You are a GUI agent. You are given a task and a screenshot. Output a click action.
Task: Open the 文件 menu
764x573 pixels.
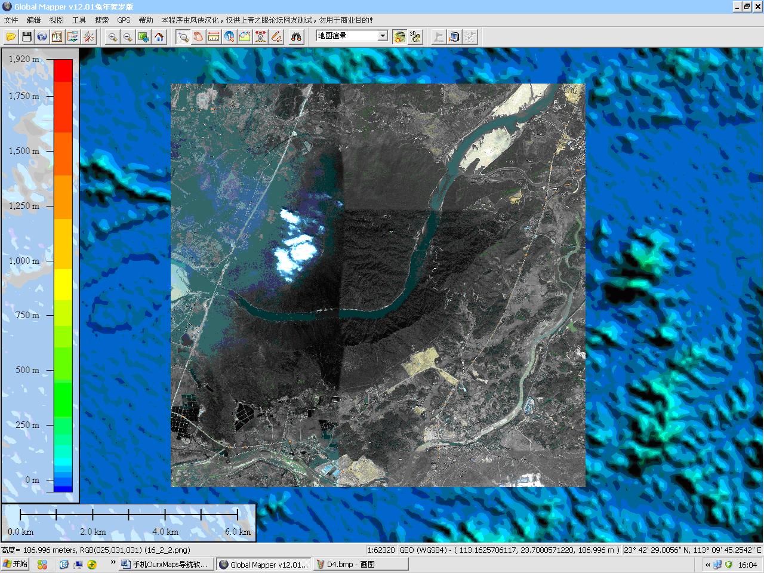coord(11,20)
